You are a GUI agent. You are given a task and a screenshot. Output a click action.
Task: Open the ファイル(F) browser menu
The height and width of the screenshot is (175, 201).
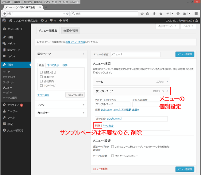pos(6,2)
